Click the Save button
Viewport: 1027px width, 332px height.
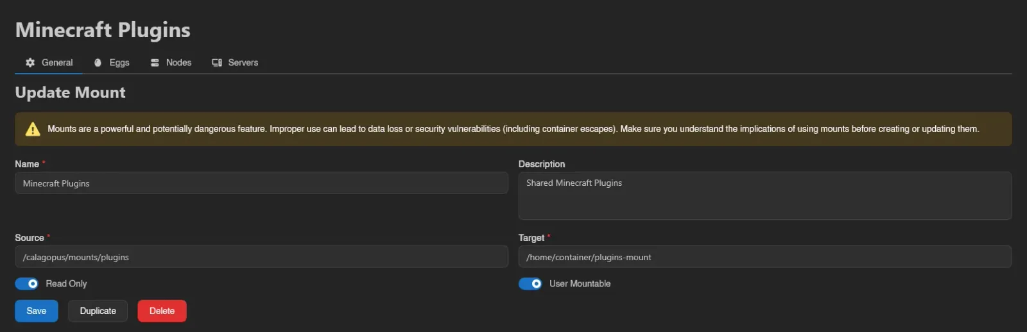(37, 311)
